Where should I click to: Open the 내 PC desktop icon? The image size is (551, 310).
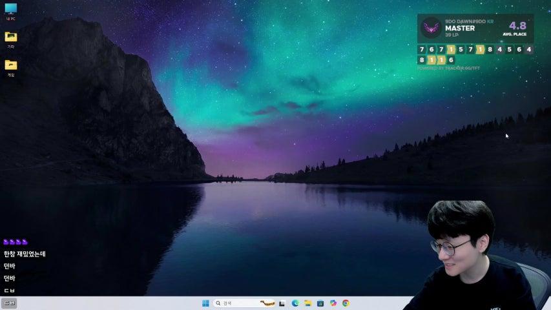pos(11,11)
